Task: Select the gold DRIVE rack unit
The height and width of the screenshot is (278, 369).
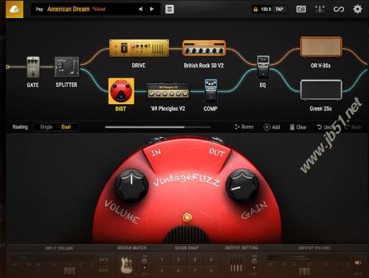Action: [139, 48]
